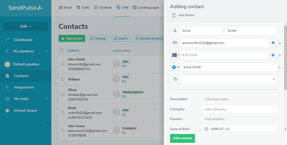Click the green Add contact submit button
287x145 pixels.
point(183,138)
